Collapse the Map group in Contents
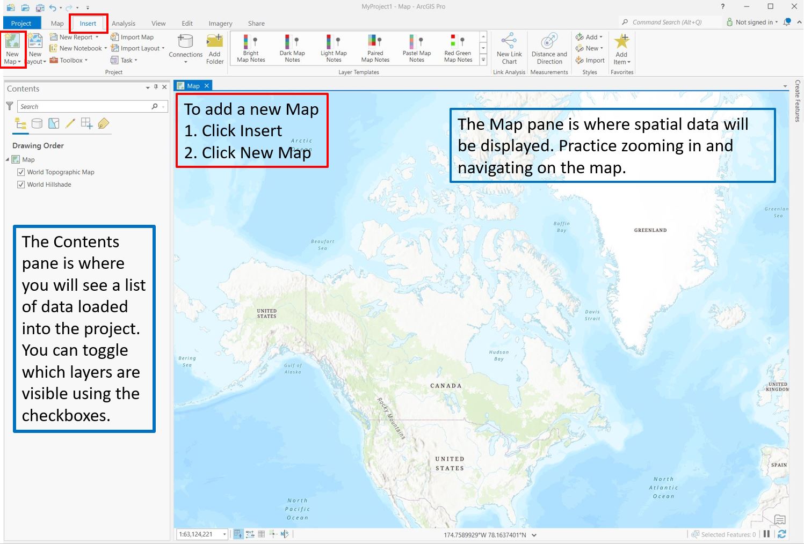The image size is (804, 544). click(x=8, y=160)
